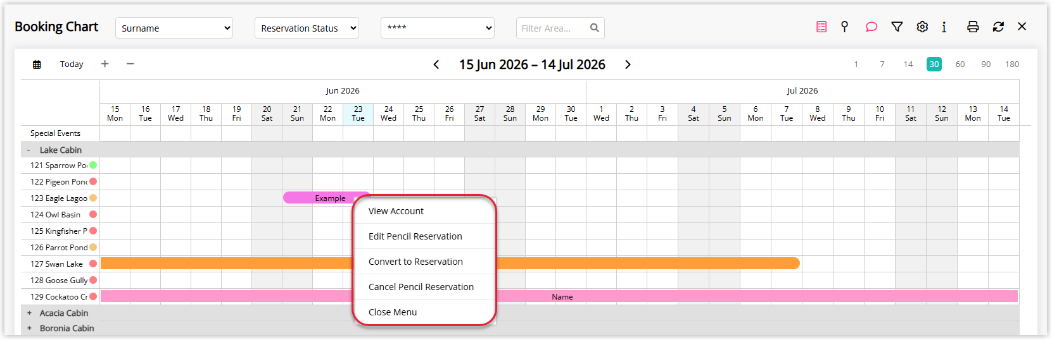This screenshot has width=1052, height=340.
Task: Click the search magnifier in Filter Area
Action: (594, 28)
